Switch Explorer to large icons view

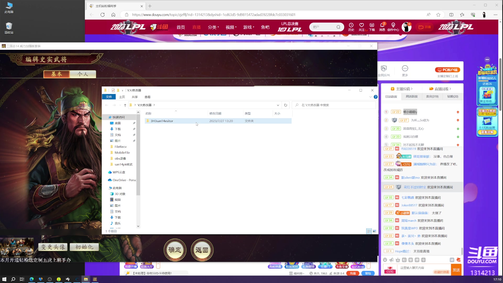click(375, 231)
